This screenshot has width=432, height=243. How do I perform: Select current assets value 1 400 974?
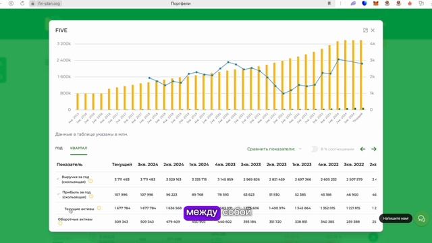277,209
